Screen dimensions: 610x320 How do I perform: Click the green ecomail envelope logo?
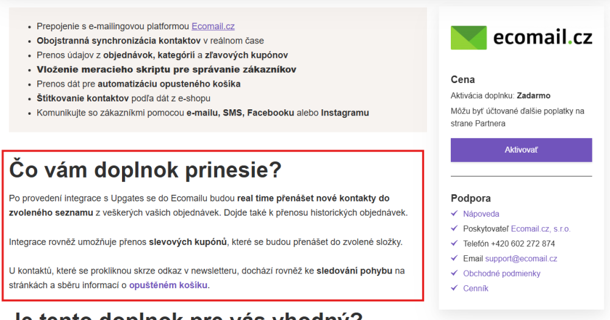(468, 38)
